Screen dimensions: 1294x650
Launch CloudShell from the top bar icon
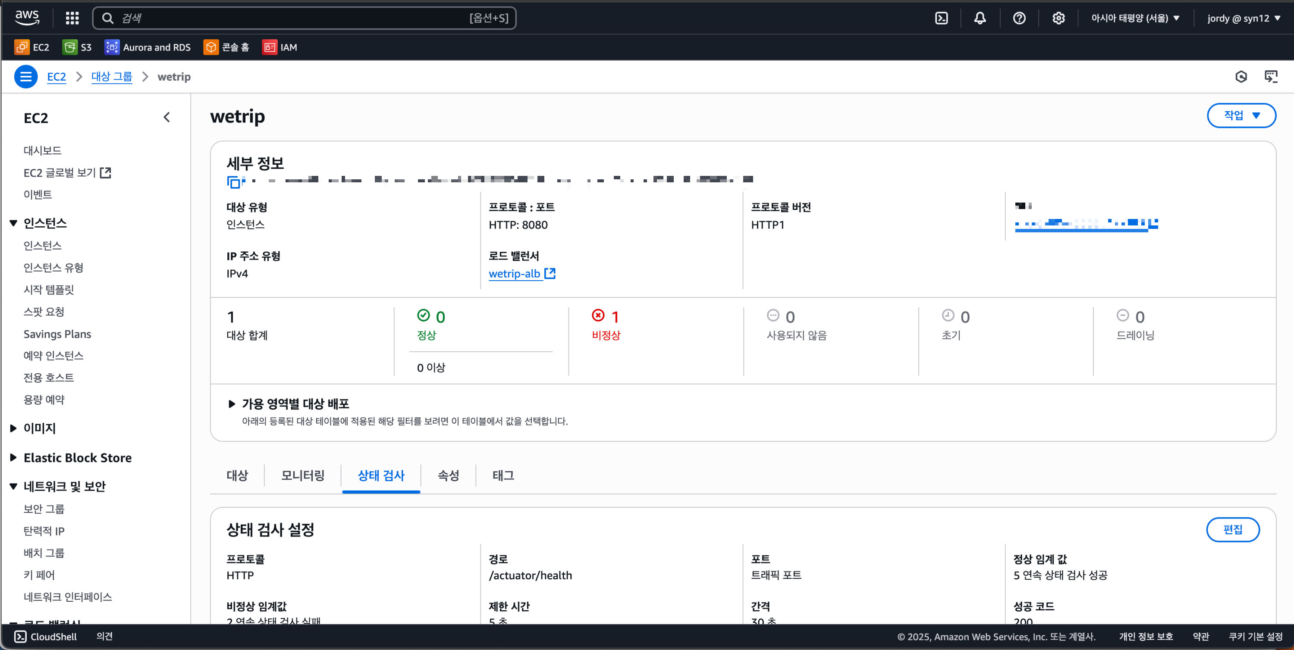[x=941, y=18]
